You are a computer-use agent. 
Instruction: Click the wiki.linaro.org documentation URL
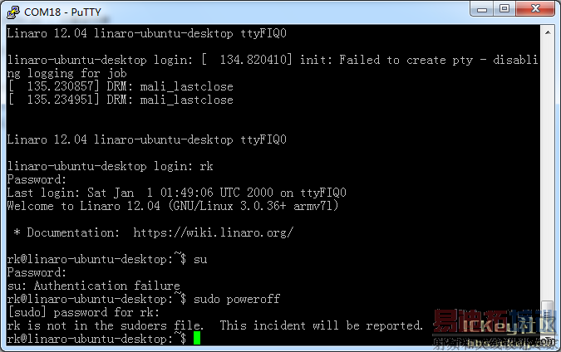pyautogui.click(x=214, y=232)
